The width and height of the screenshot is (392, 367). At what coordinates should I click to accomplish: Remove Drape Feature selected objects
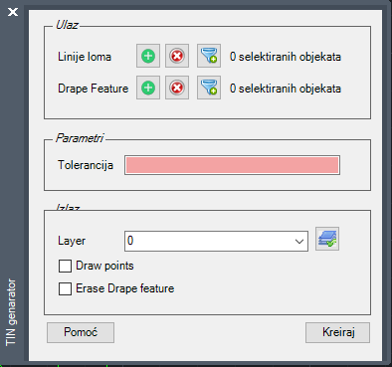tap(177, 88)
